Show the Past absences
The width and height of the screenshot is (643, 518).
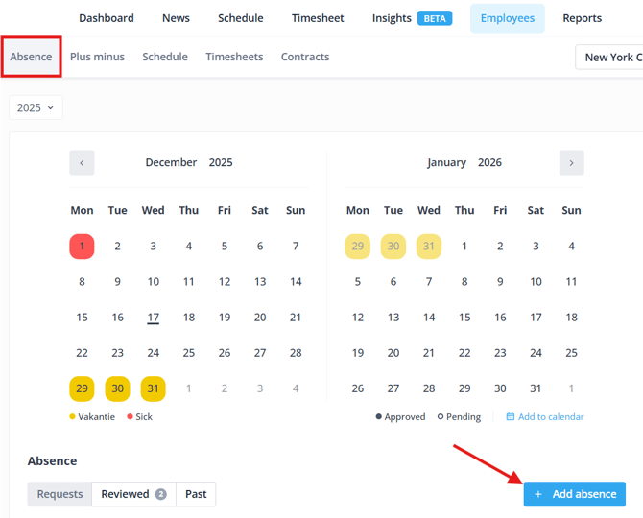point(196,494)
